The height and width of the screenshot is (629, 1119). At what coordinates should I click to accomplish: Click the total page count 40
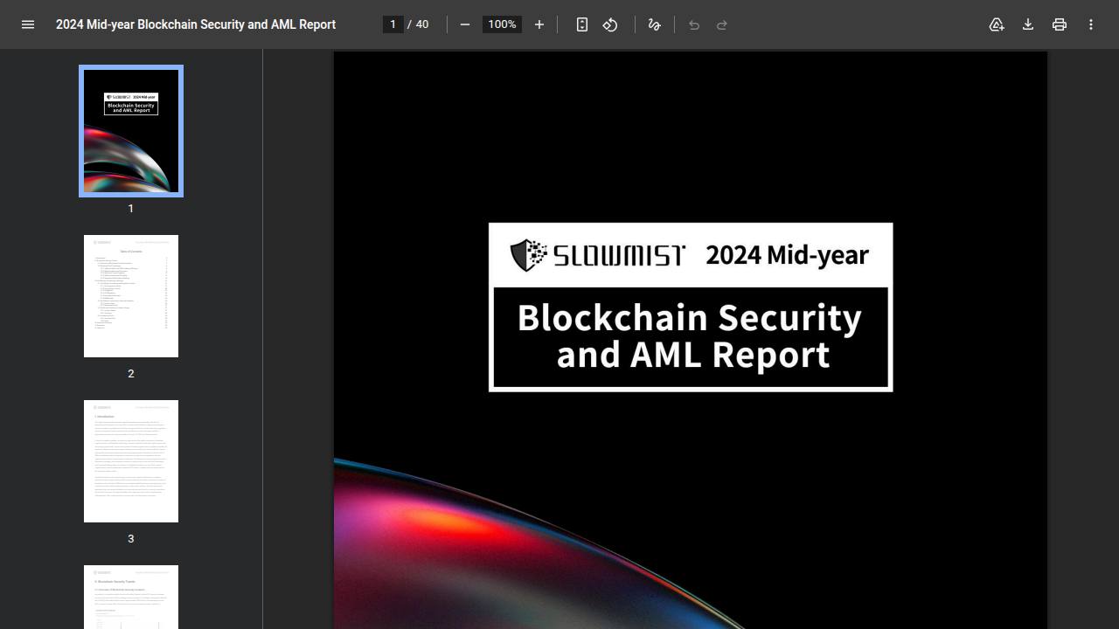[422, 24]
